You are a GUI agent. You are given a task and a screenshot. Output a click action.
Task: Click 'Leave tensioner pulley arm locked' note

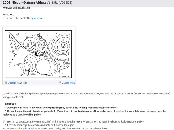pos(40,125)
